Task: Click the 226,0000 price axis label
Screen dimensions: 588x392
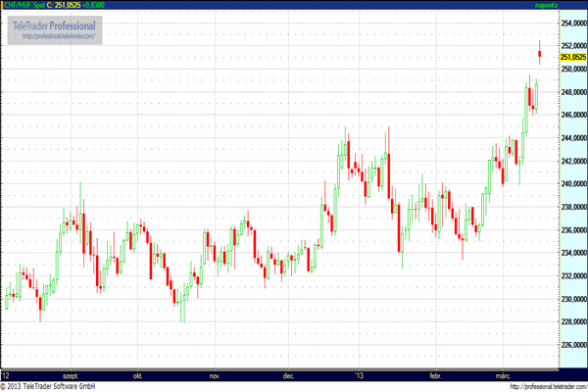Action: (x=572, y=346)
